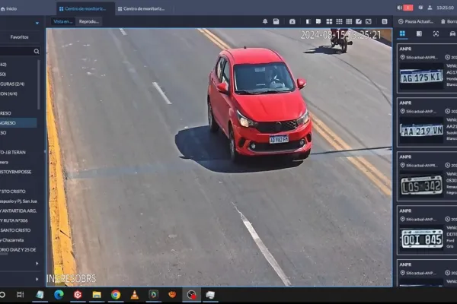Open the LQS 342 plate thumbnail
The image size is (457, 304).
pyautogui.click(x=421, y=185)
